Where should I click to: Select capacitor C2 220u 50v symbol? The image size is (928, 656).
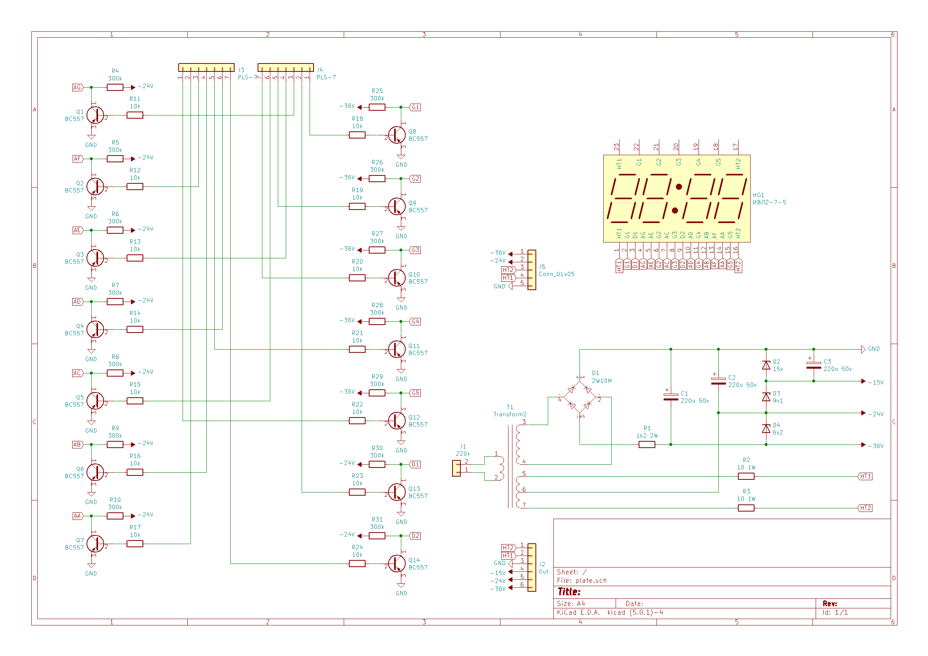coord(719,381)
